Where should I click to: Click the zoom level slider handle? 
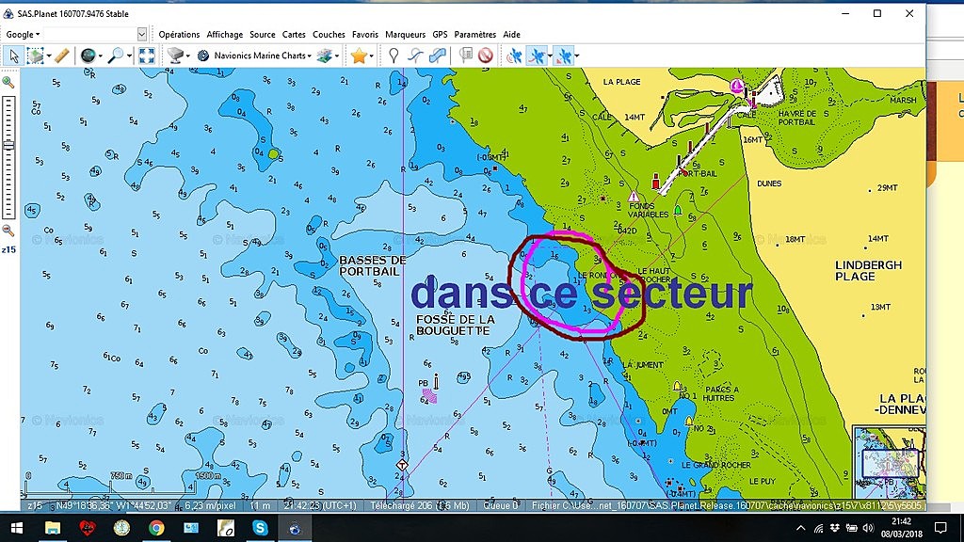(x=8, y=145)
